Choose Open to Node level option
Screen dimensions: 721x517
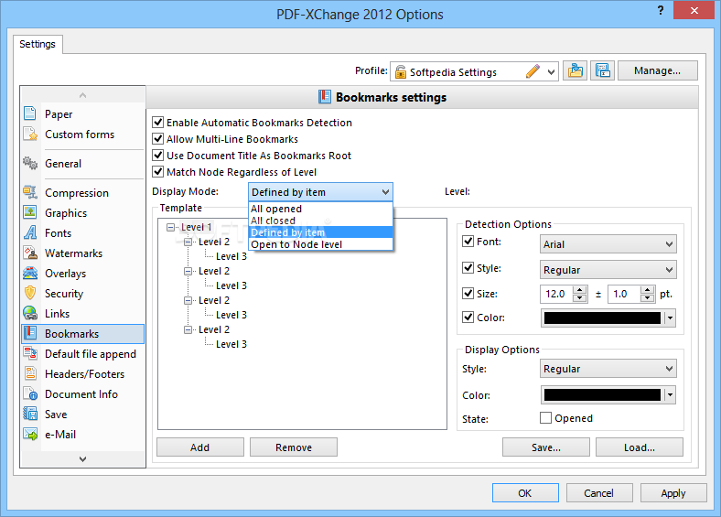click(320, 244)
